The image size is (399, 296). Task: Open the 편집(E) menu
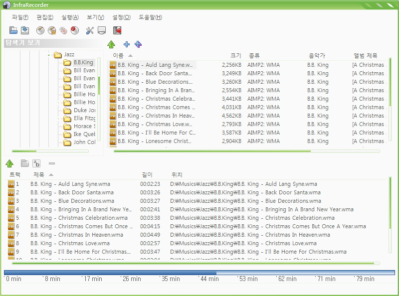pos(45,17)
